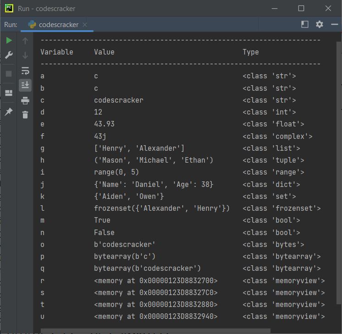Click the value 12 in row d
Screen dimensions: 342x334
coord(98,112)
